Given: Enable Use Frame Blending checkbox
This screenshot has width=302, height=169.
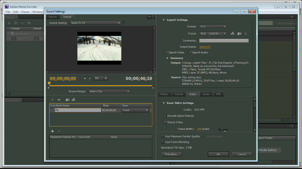Looking at the screenshot, I should pyautogui.click(x=163, y=142).
